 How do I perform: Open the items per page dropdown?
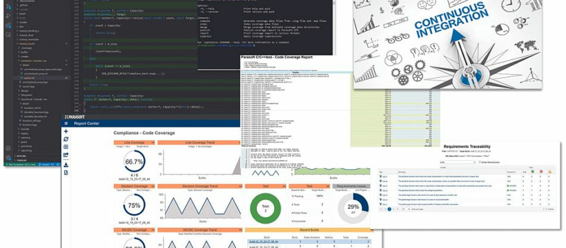pyautogui.click(x=407, y=209)
